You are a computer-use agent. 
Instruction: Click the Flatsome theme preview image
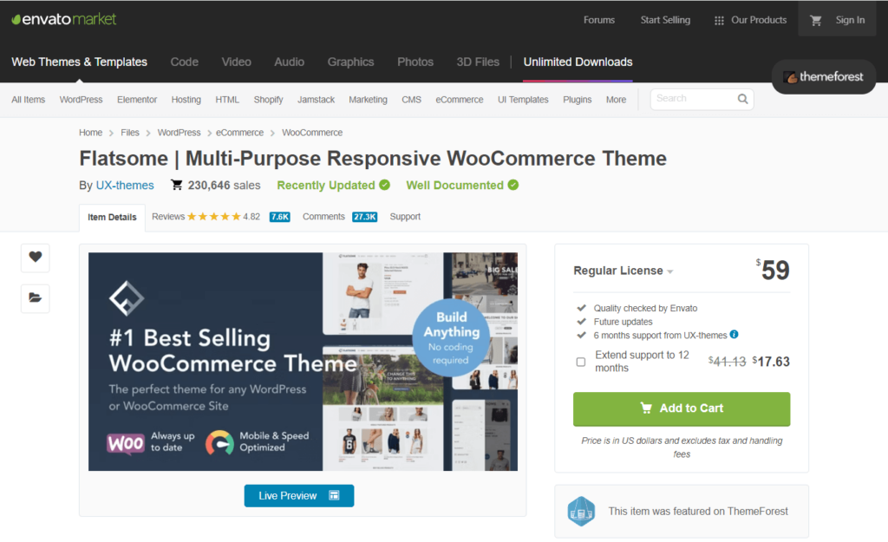click(x=303, y=362)
